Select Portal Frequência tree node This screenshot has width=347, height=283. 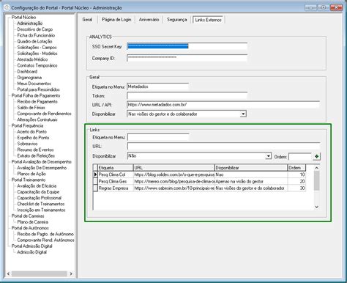tap(27, 125)
